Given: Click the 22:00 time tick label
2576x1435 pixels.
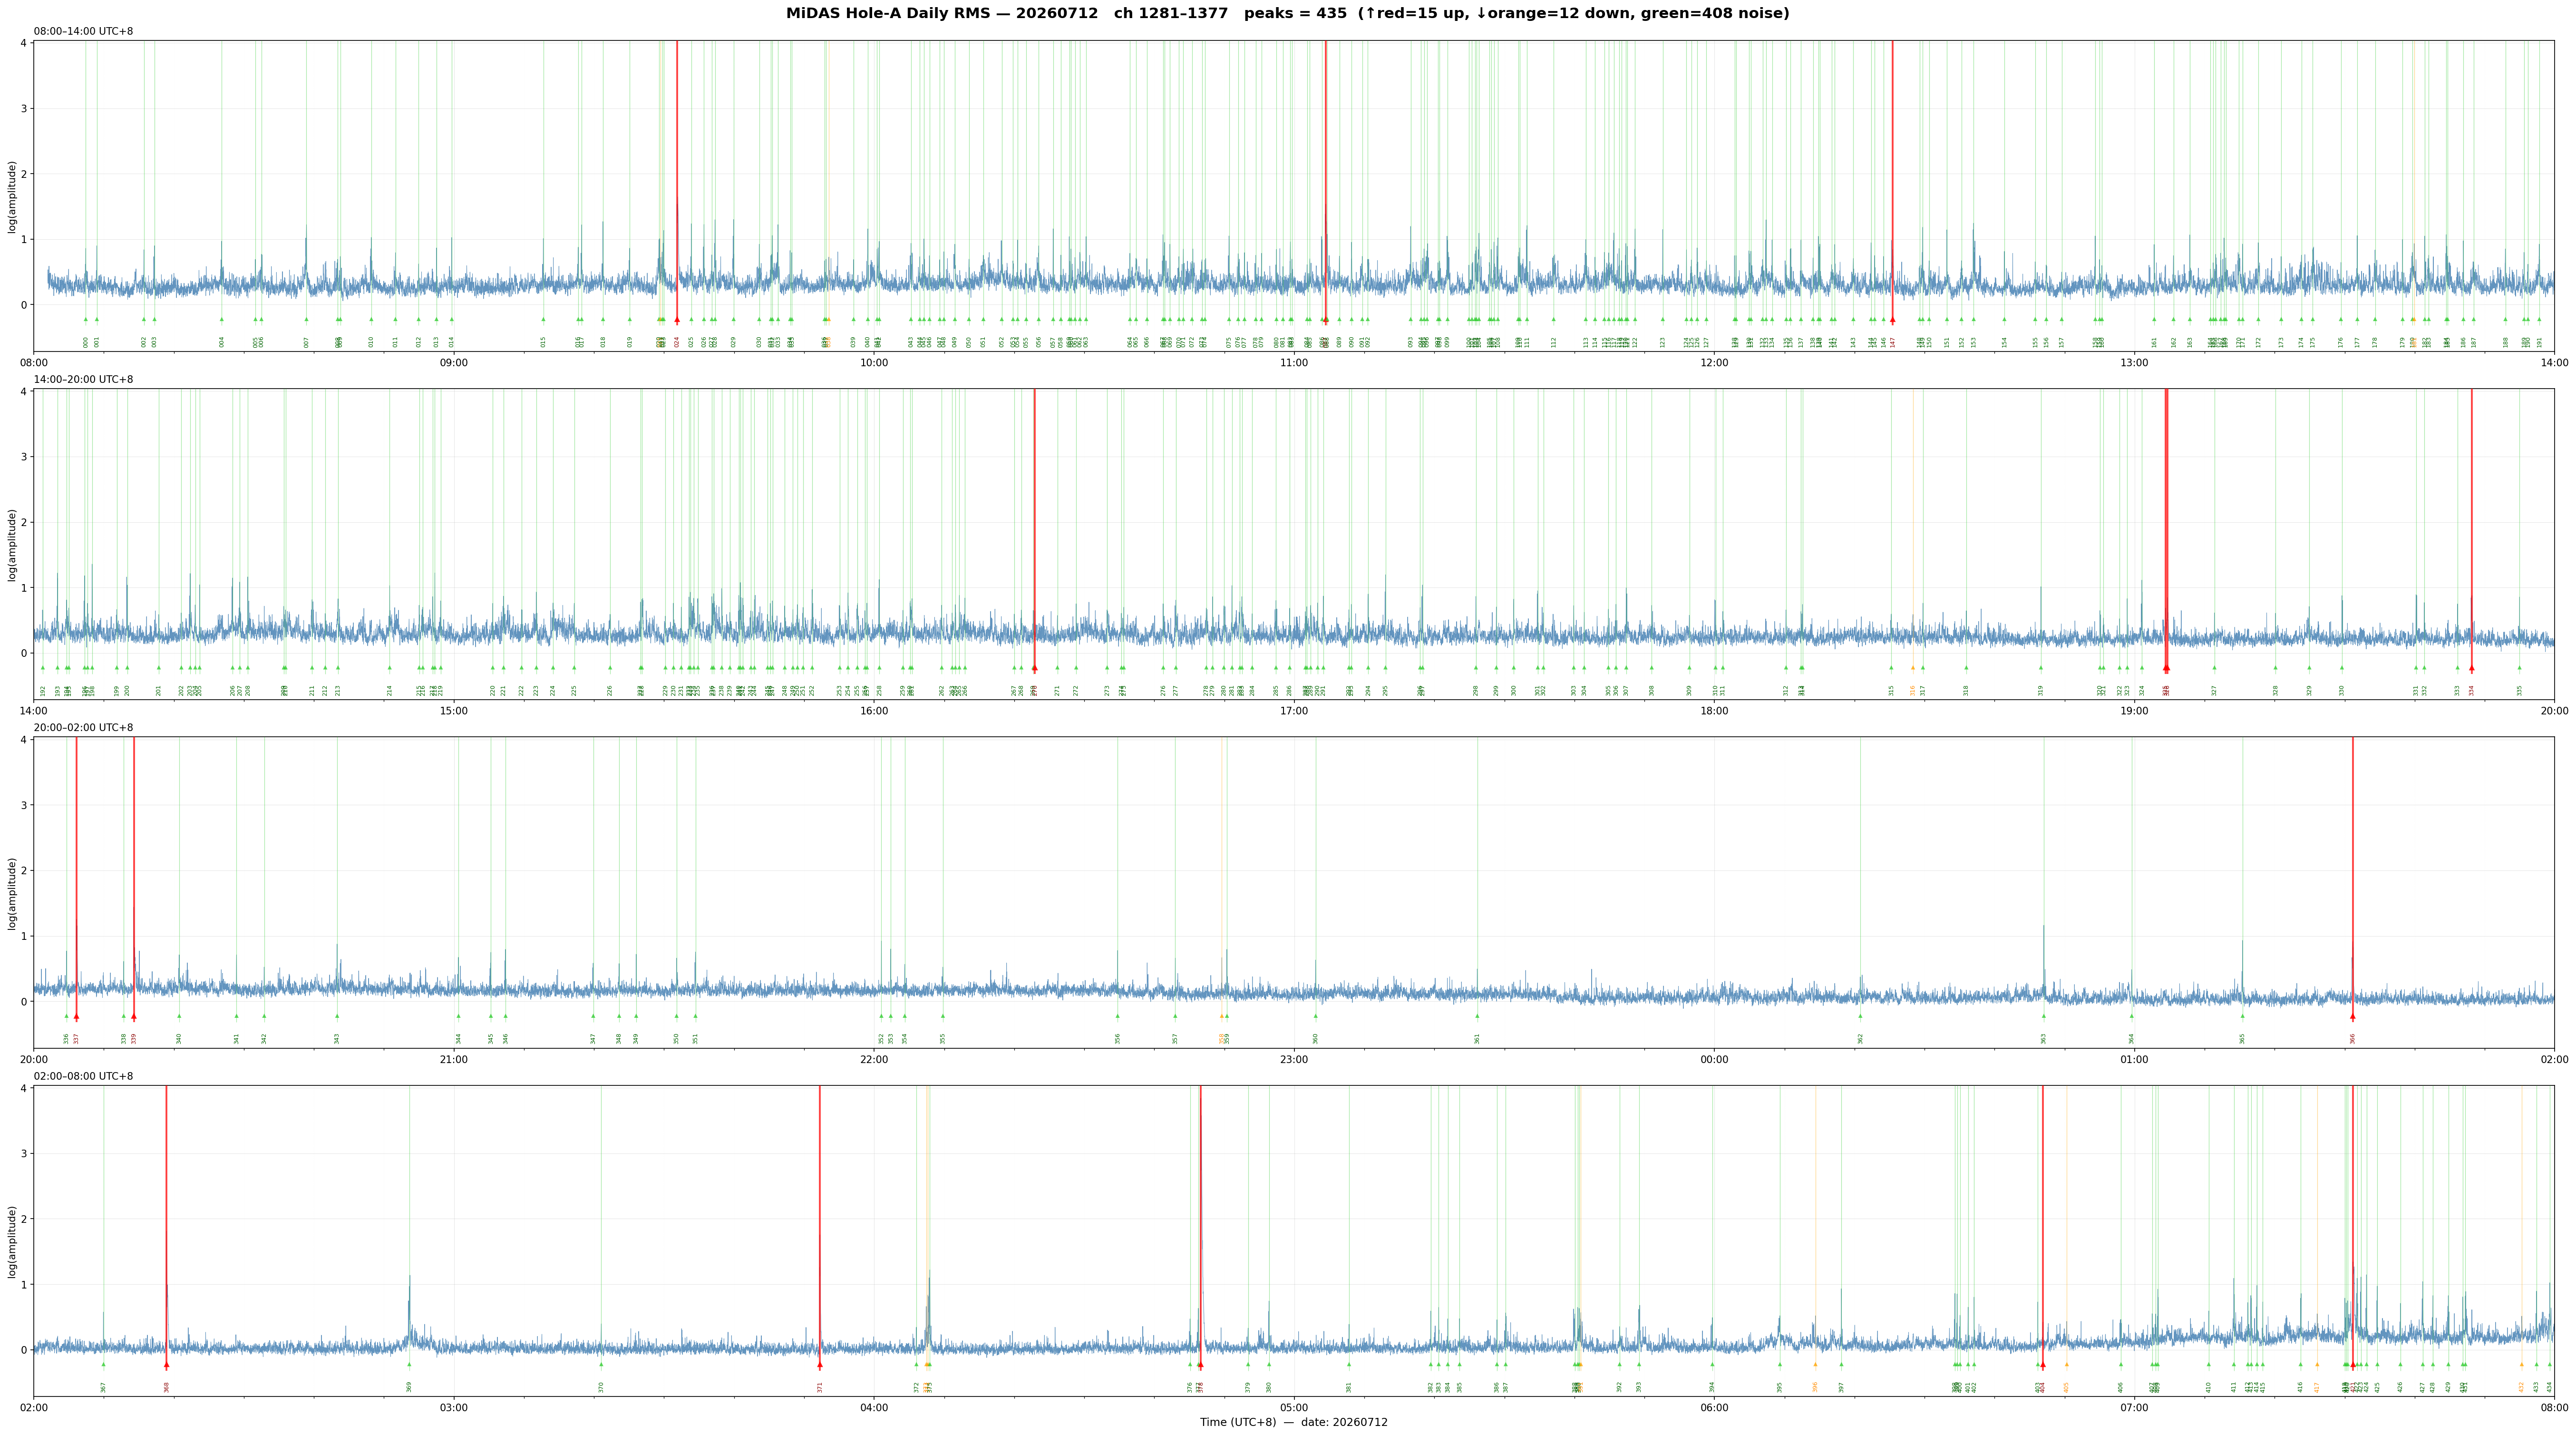Looking at the screenshot, I should coord(874,1060).
